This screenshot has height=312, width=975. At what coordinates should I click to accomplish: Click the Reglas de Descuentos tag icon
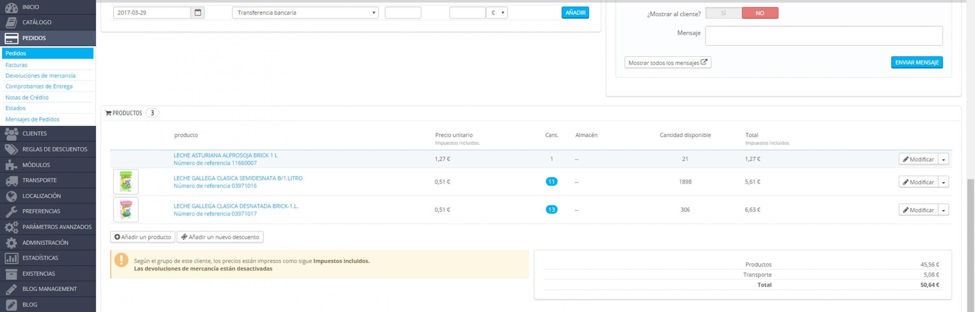pyautogui.click(x=11, y=149)
